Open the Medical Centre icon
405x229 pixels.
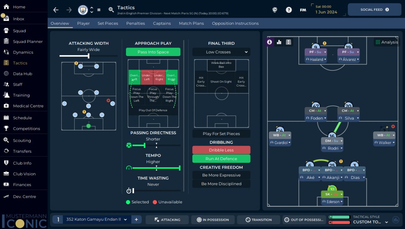pyautogui.click(x=6, y=106)
